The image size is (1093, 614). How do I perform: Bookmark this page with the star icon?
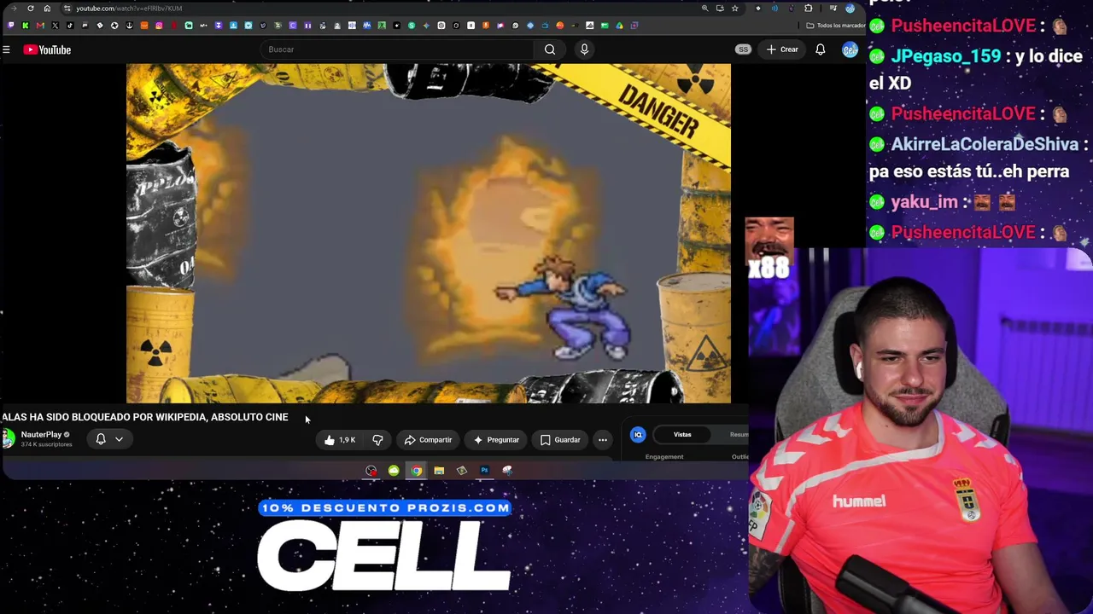click(734, 9)
